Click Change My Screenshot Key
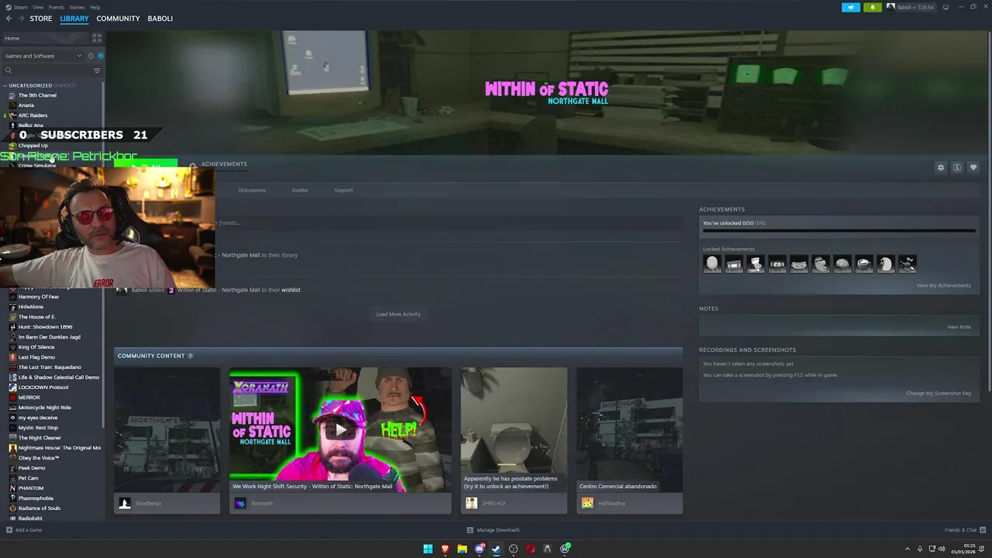 click(x=939, y=393)
